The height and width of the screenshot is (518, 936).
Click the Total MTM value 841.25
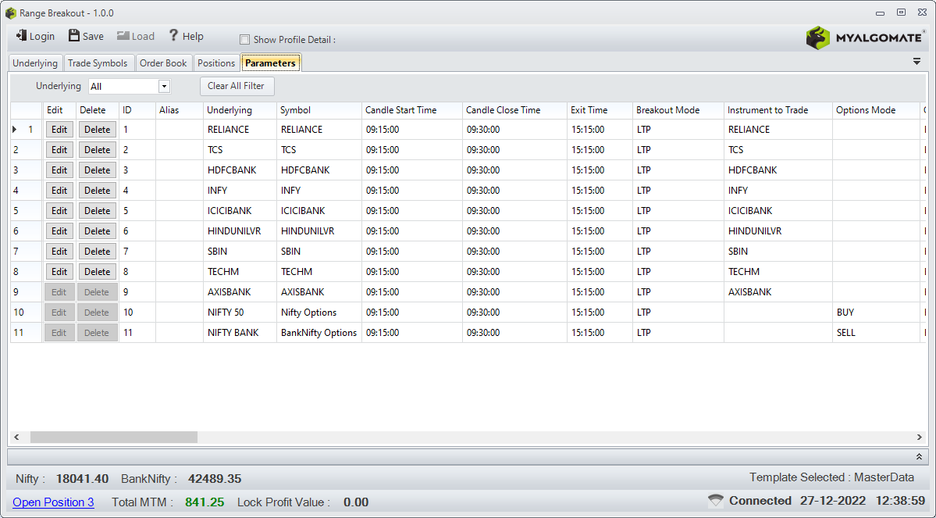click(205, 502)
